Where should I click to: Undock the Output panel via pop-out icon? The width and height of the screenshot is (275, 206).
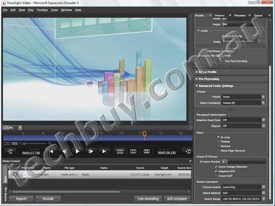point(270,16)
